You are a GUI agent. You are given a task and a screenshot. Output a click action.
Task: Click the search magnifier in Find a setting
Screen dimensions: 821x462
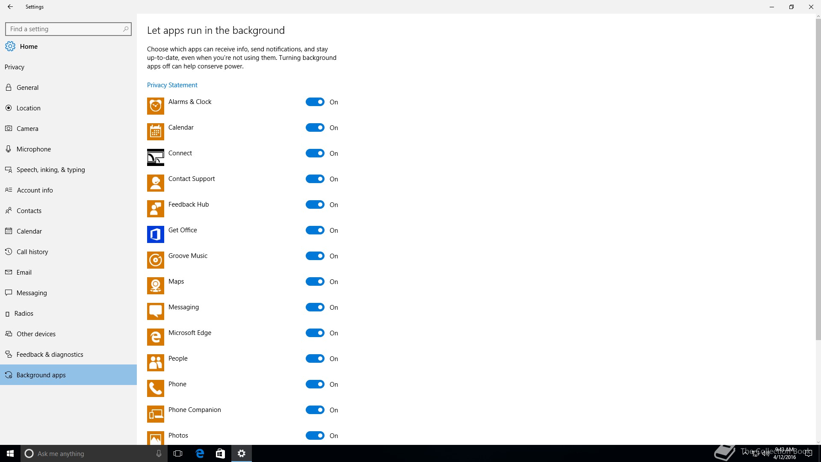pyautogui.click(x=125, y=29)
